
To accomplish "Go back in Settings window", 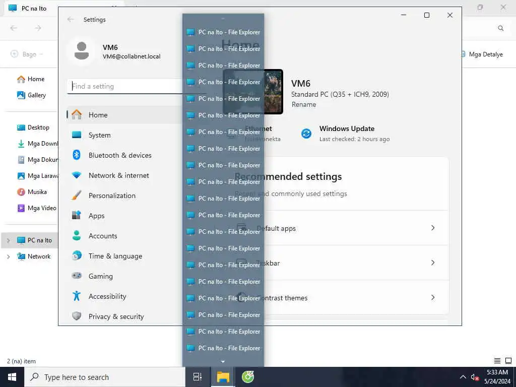I will (x=71, y=20).
